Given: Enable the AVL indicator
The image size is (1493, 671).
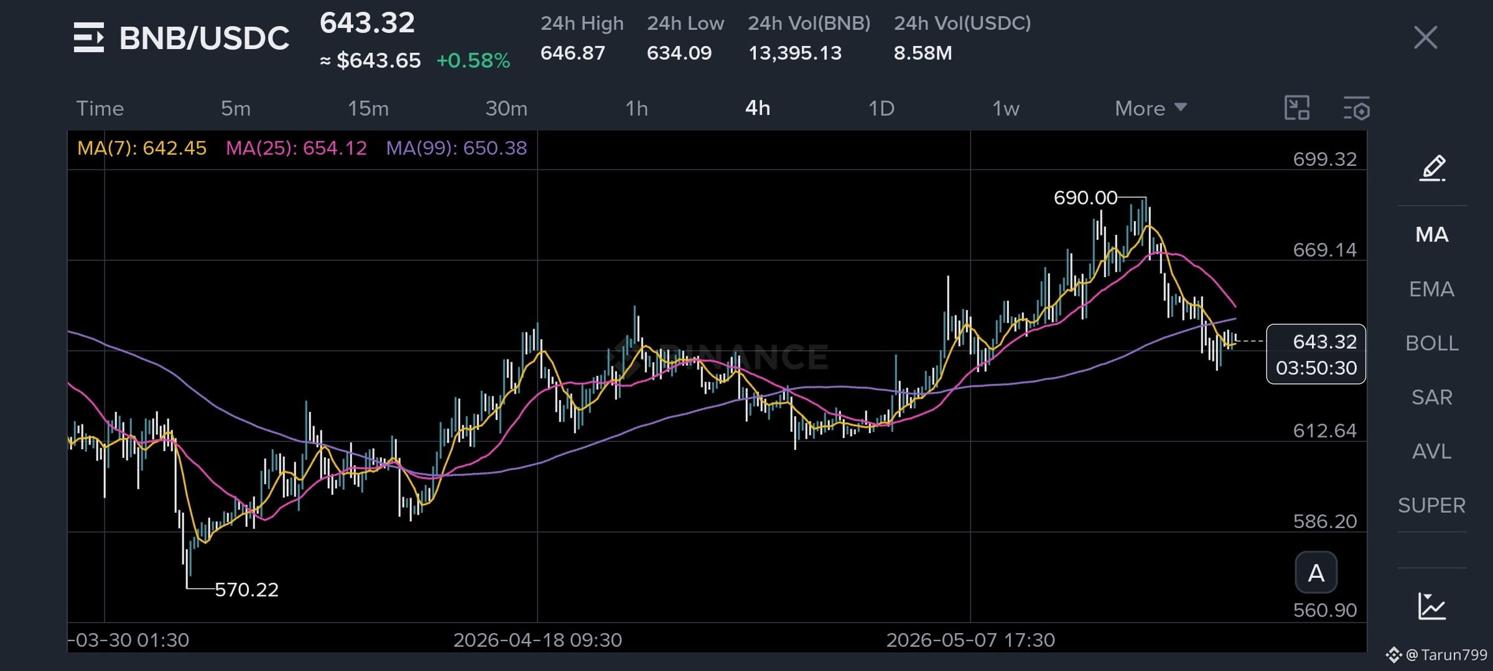Looking at the screenshot, I should [x=1432, y=451].
